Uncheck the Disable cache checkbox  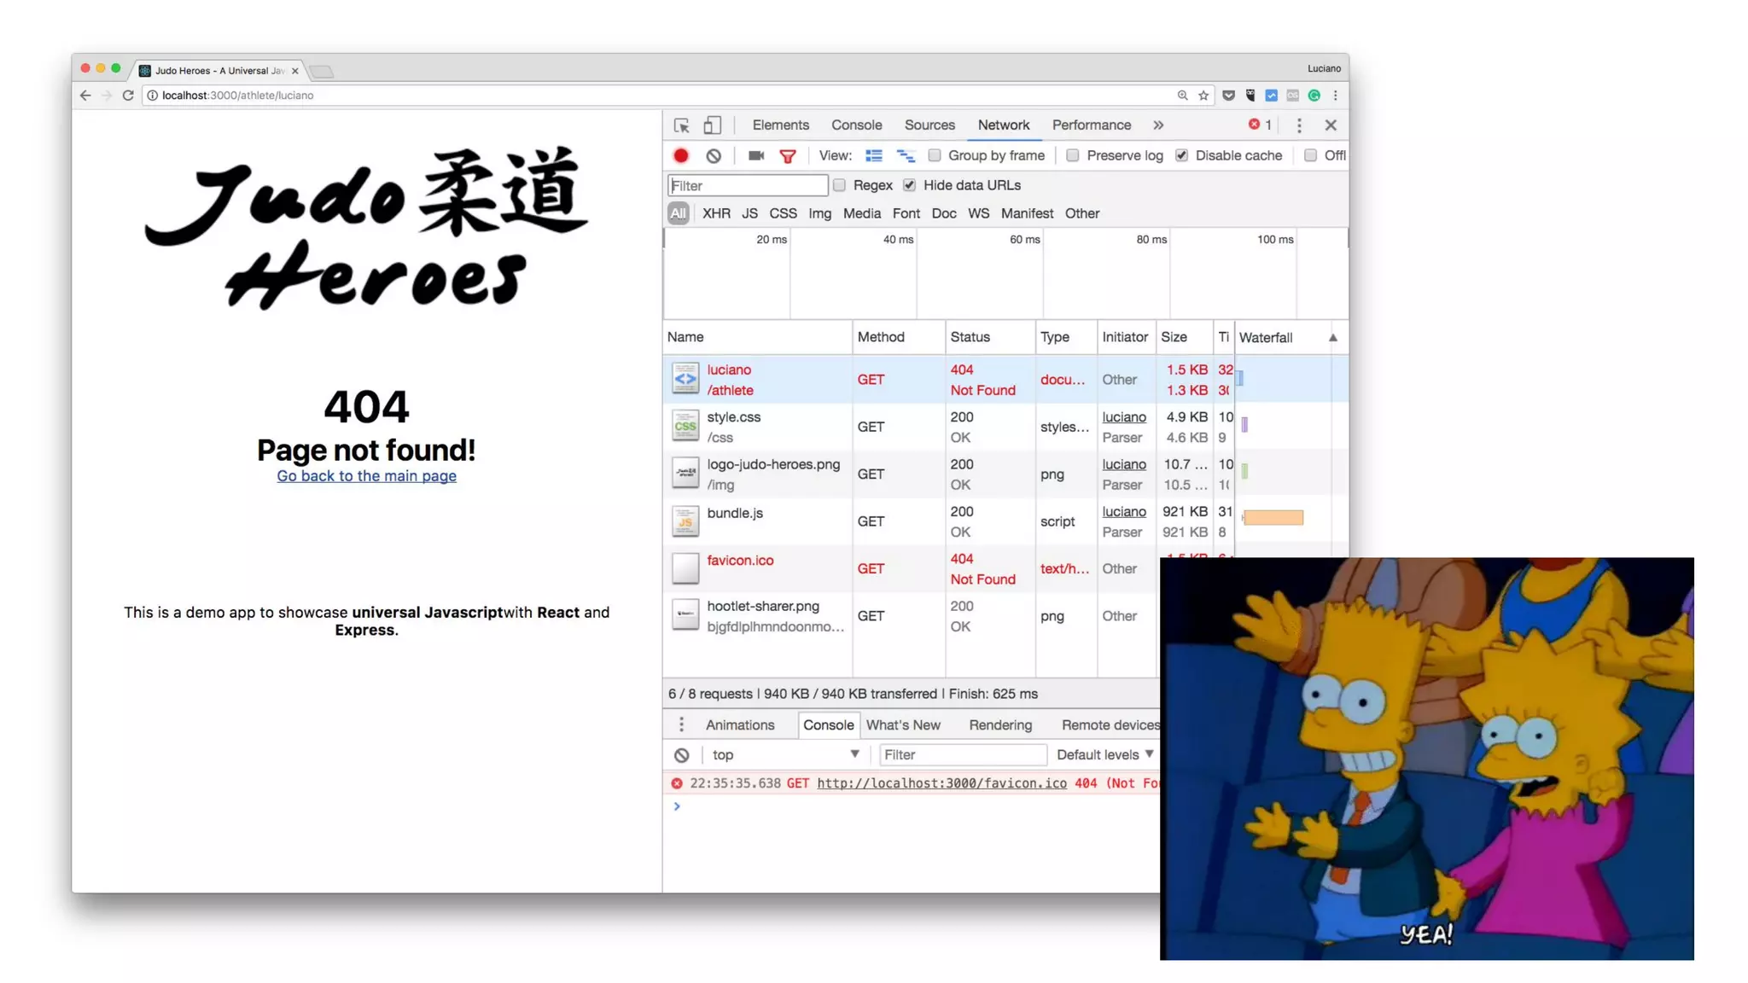point(1181,155)
